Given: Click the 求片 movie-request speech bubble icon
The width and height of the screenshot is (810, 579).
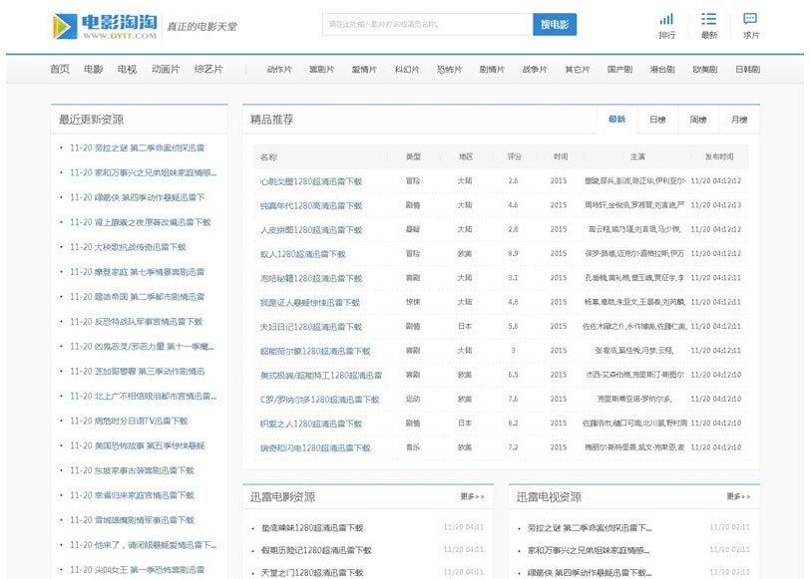Looking at the screenshot, I should click(x=751, y=20).
